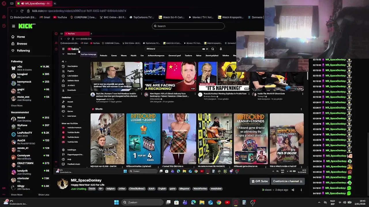Open the Opera main menu logo
This screenshot has width=369, height=207.
[4, 3]
